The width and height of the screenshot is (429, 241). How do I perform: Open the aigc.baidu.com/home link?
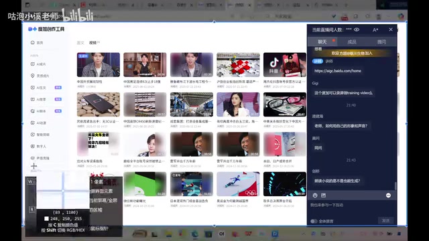(338, 71)
